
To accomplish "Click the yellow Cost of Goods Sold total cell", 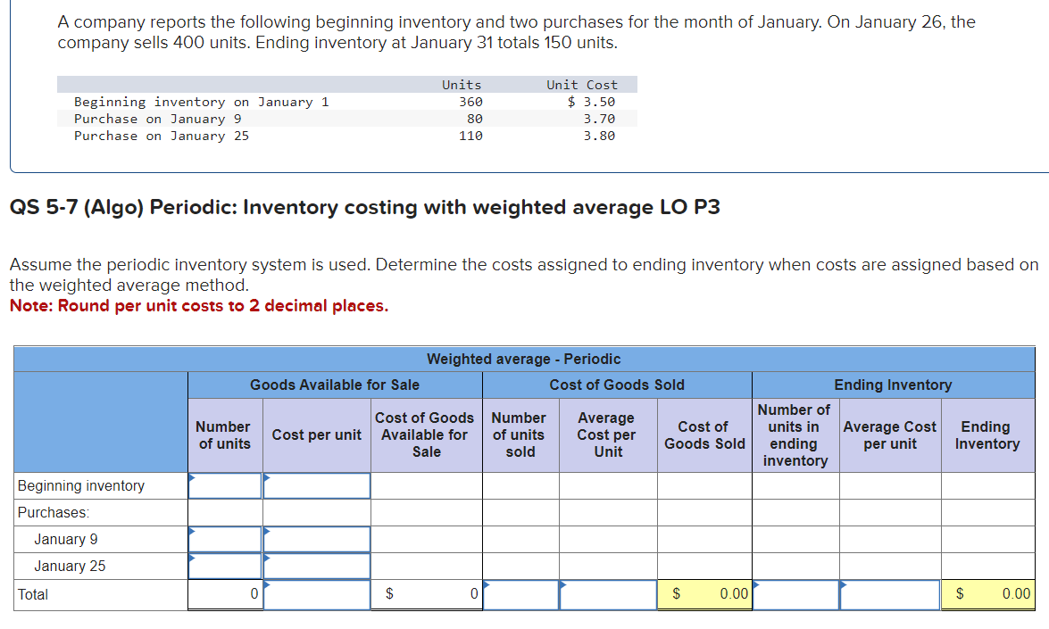I will click(704, 594).
